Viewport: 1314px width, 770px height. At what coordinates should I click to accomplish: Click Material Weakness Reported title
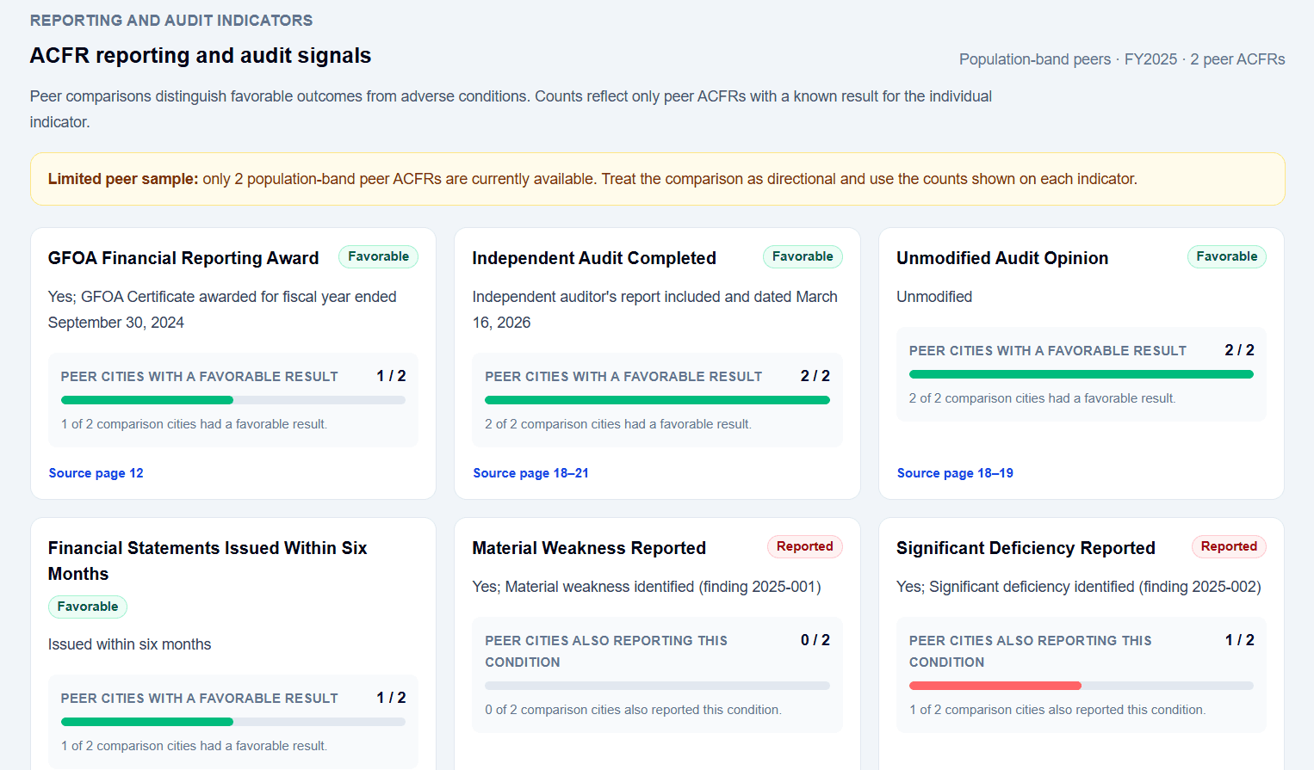pyautogui.click(x=589, y=548)
